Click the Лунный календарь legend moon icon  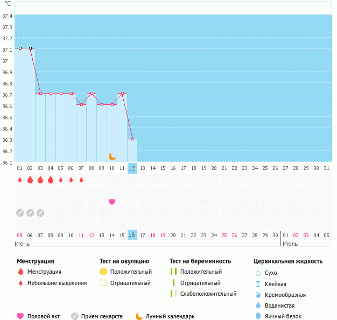[x=139, y=316]
